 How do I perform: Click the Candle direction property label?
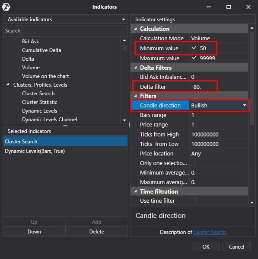pos(160,105)
